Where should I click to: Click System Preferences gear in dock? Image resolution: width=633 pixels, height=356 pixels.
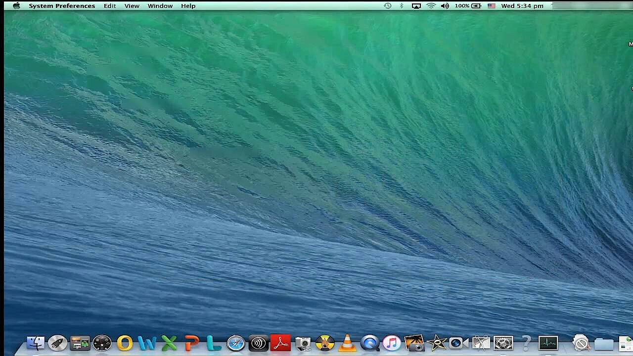[x=503, y=343]
